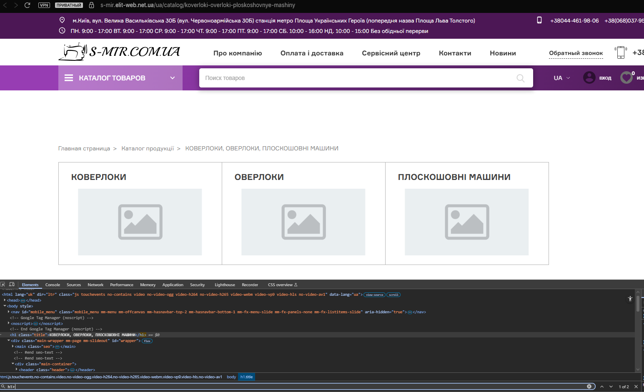This screenshot has width=644, height=392.
Task: Click the КОВЕРЛОКИ placeholder image
Action: coord(140,222)
